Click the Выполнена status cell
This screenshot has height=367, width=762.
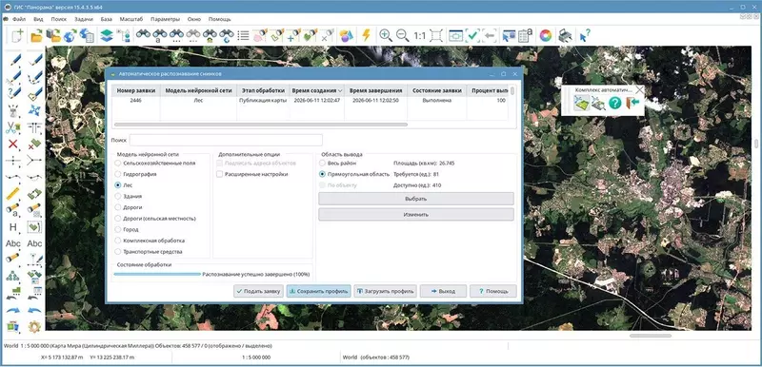pos(437,101)
